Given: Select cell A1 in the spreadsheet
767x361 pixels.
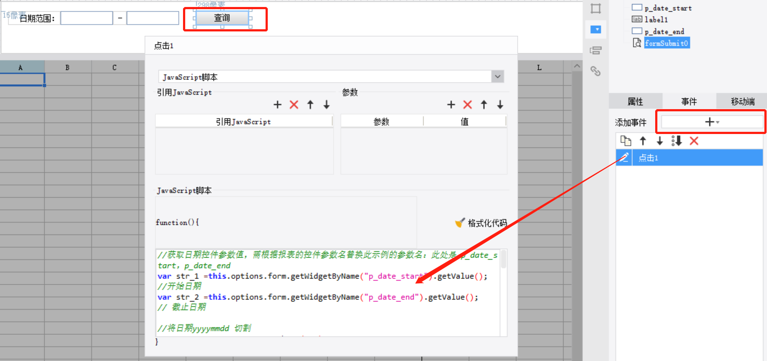Looking at the screenshot, I should [x=22, y=79].
